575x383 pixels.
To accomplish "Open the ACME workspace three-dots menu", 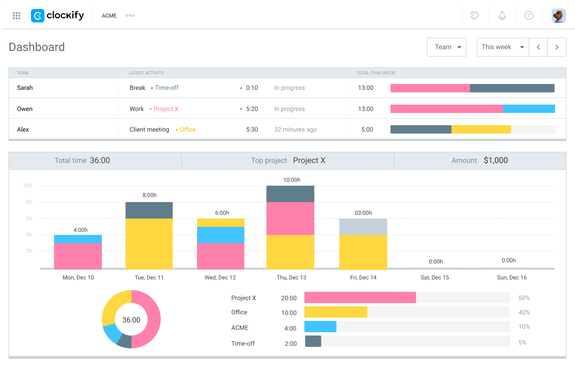I will (x=130, y=16).
